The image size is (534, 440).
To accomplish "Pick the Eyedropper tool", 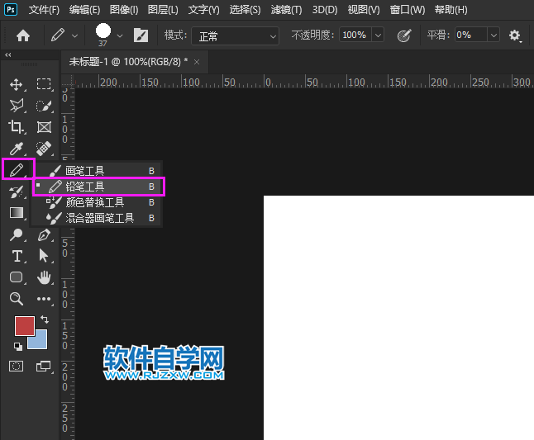I will pyautogui.click(x=16, y=149).
